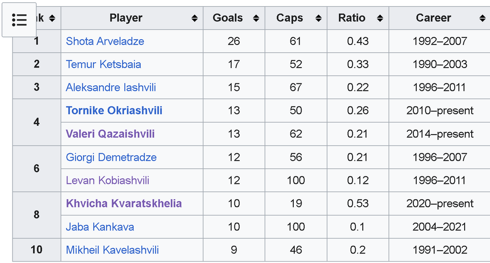Sort table by Caps column arrows
Viewport: 490px width, 263px height.
pyautogui.click(x=319, y=18)
